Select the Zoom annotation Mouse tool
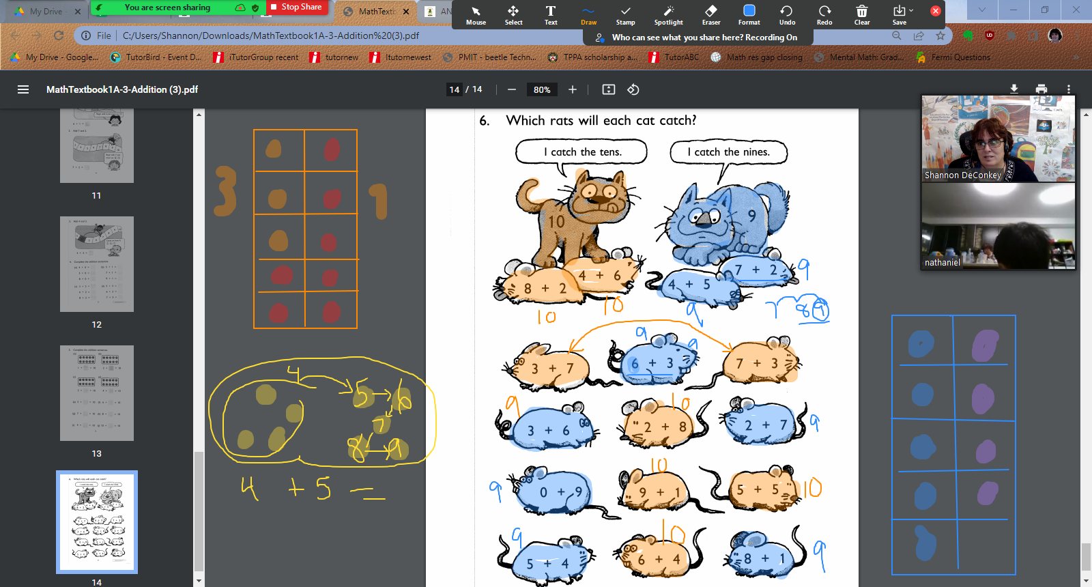 (x=476, y=14)
